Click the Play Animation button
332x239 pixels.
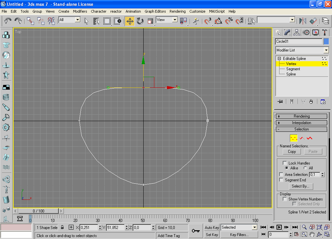point(279,227)
